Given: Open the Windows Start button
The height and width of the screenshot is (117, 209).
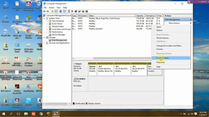Looking at the screenshot, I should (4, 114).
